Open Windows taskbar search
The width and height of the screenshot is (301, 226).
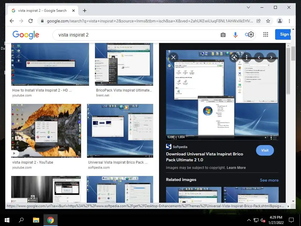(21, 220)
